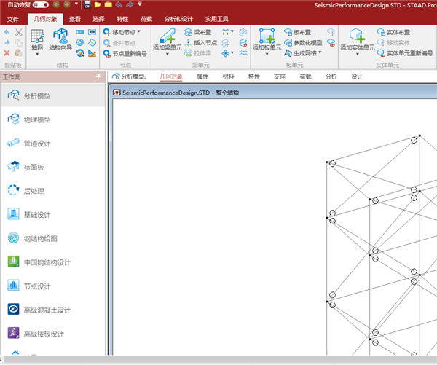Click 梁布置 beam layout button

click(198, 32)
